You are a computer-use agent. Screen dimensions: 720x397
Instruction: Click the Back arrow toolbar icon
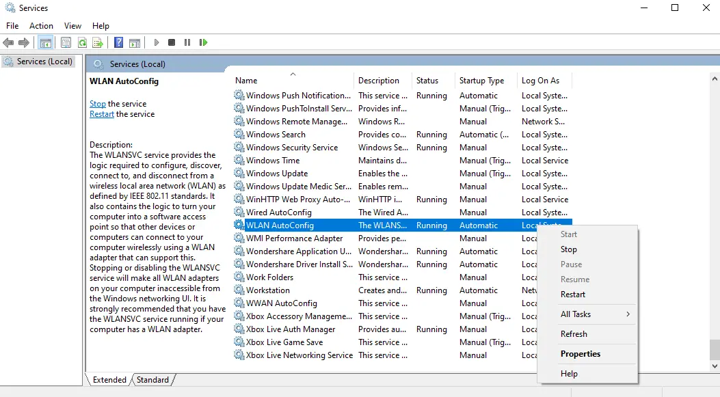pos(8,42)
